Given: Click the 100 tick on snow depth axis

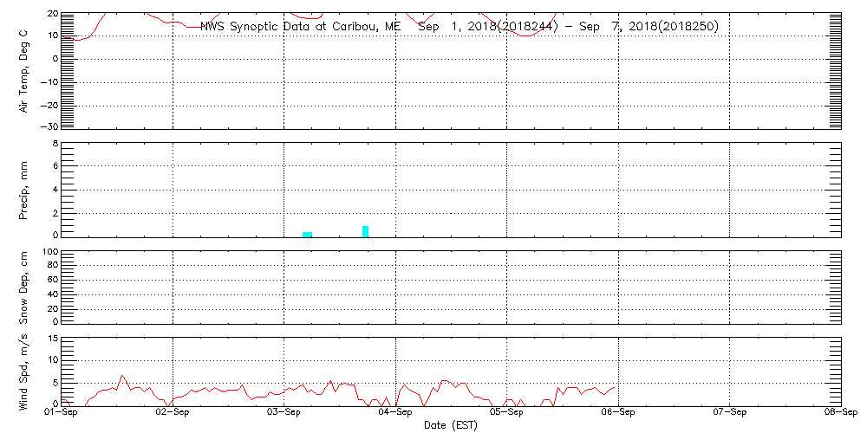Looking at the screenshot, I should tap(49, 252).
